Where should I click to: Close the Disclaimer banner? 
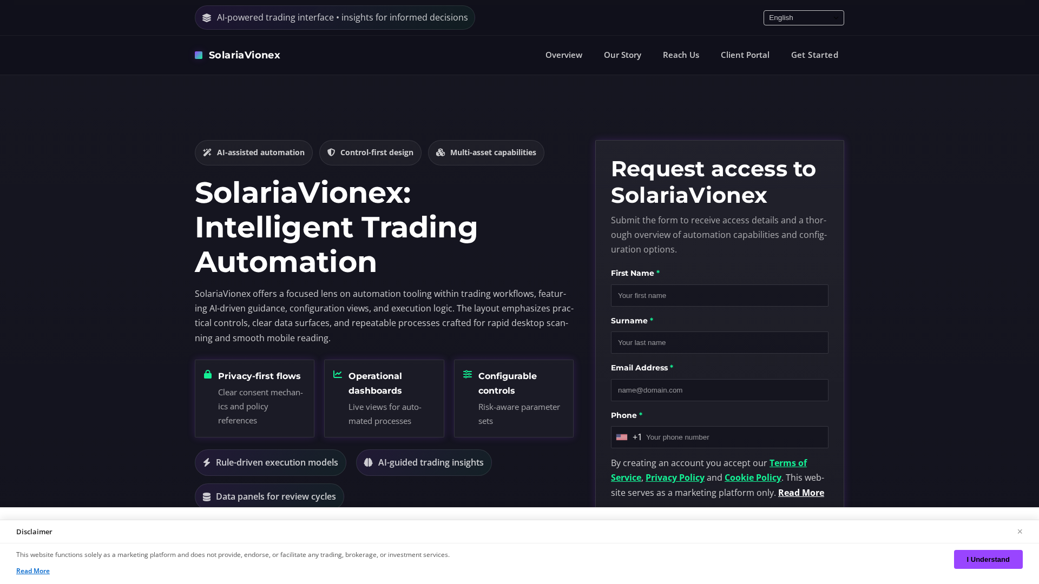click(1020, 532)
